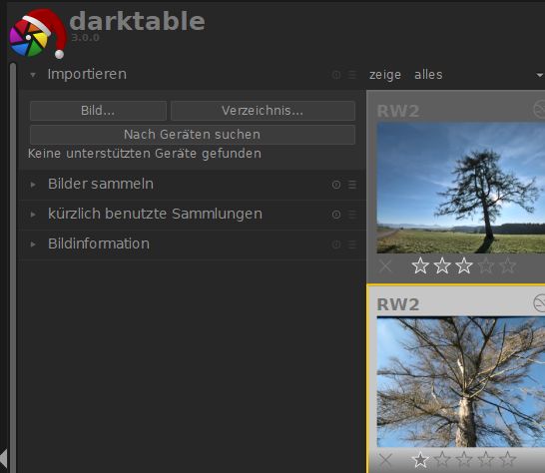Click the RW2 label on first thumbnail

pos(398,111)
